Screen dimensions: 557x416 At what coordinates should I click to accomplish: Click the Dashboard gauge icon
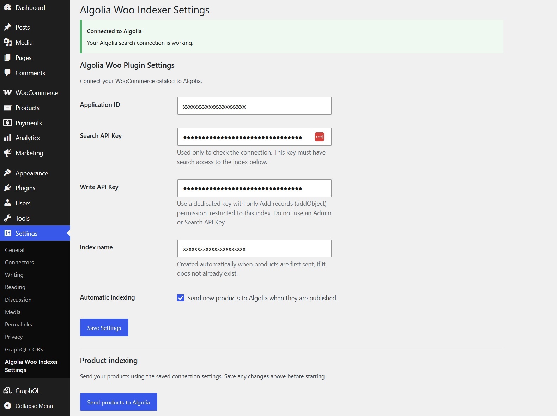7,7
